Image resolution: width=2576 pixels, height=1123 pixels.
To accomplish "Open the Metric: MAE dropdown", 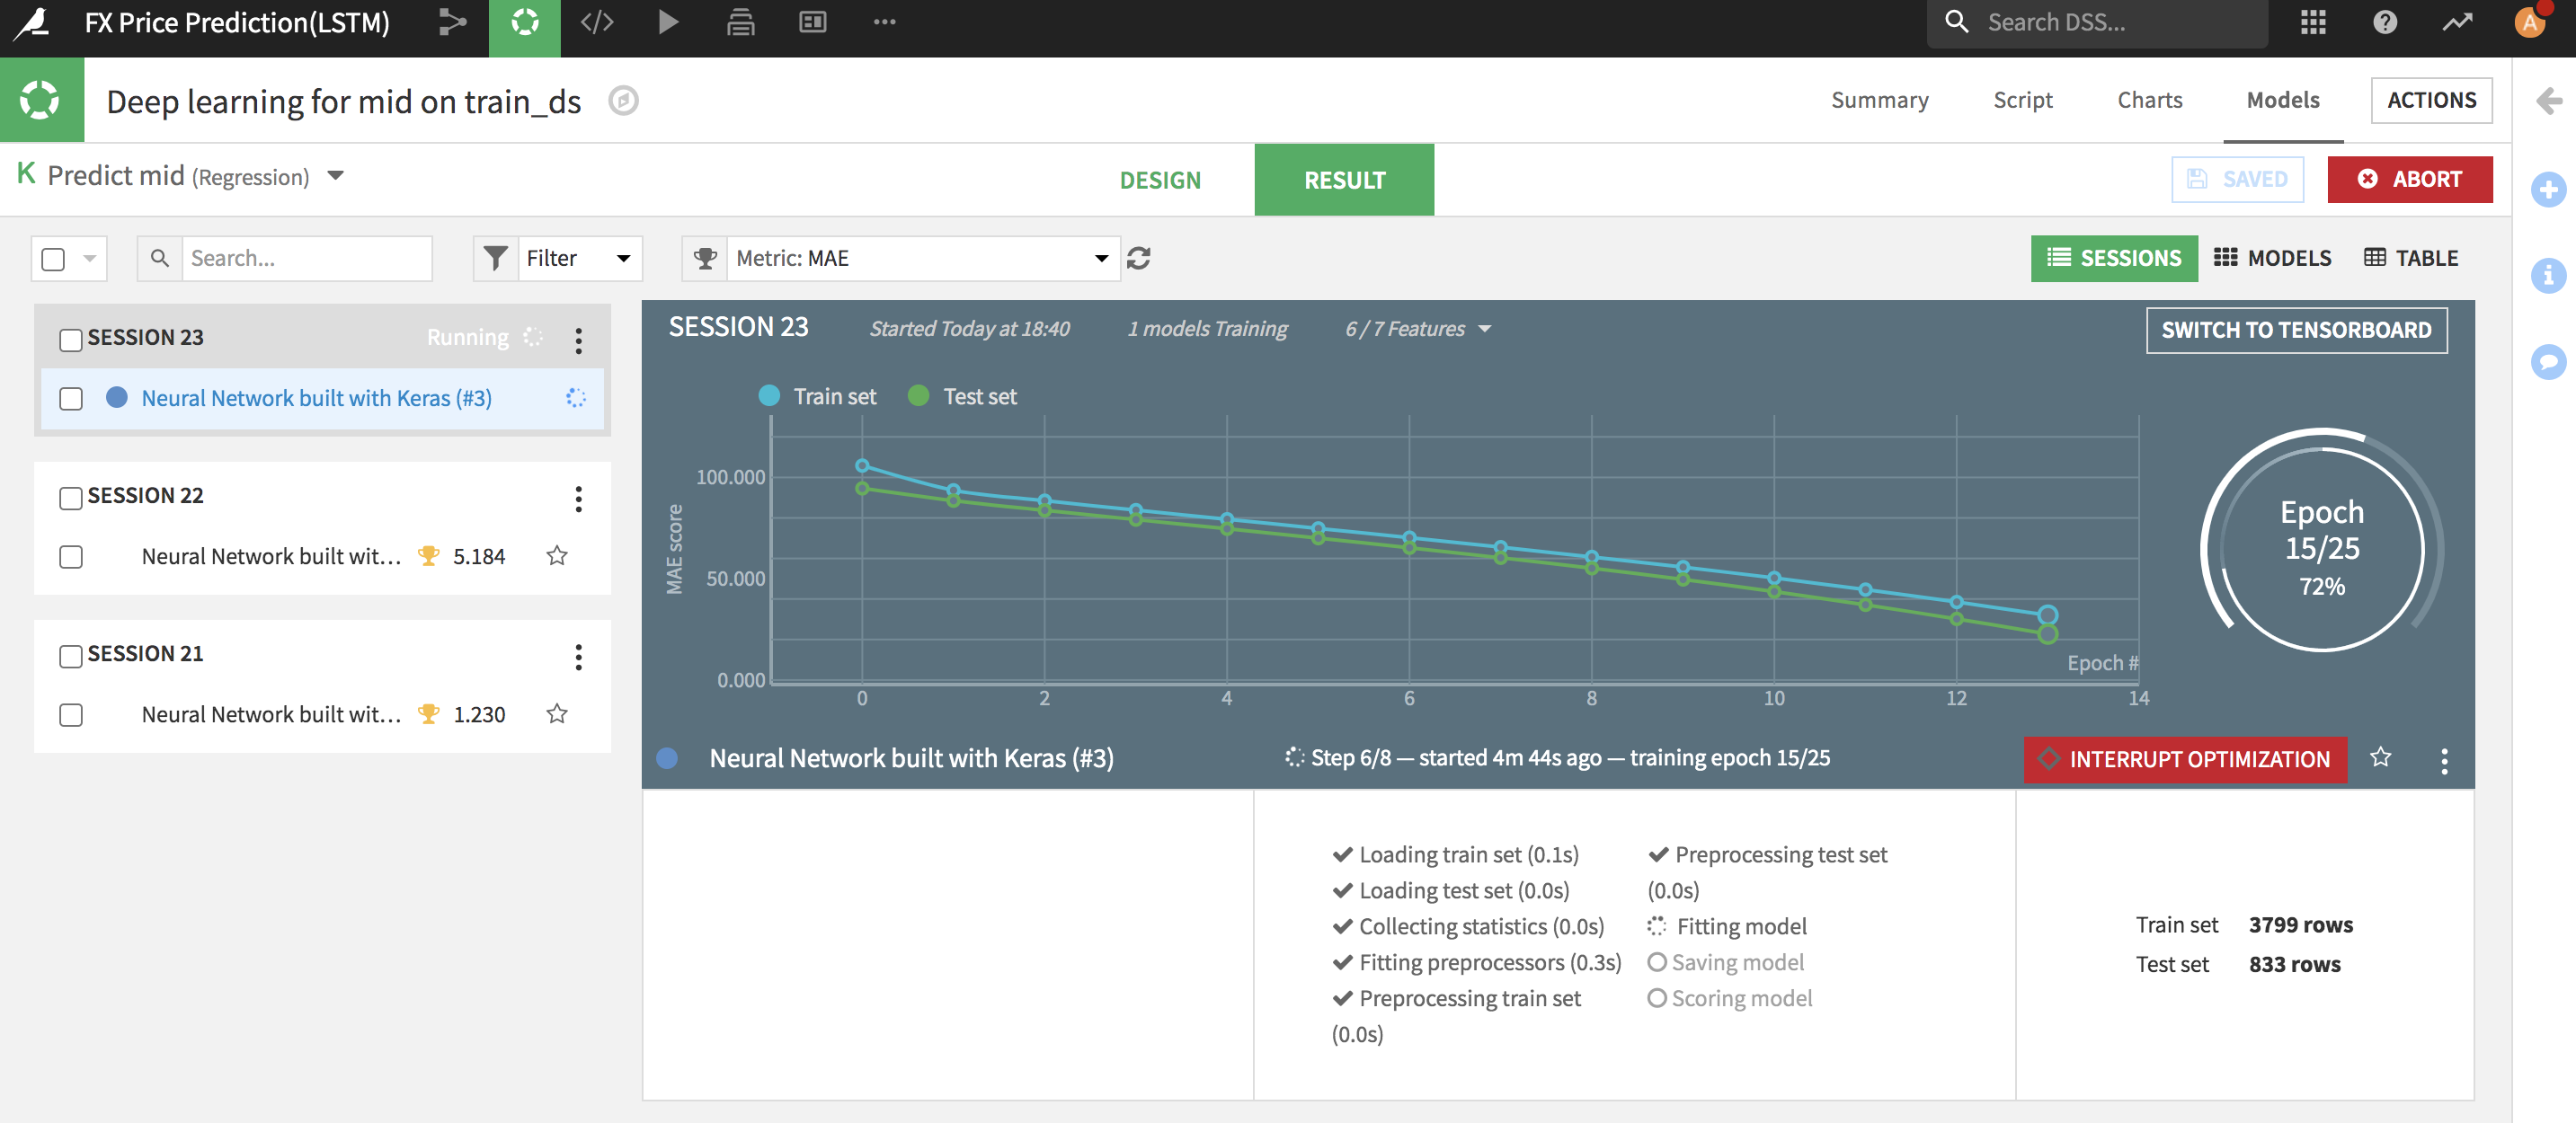I will [922, 258].
